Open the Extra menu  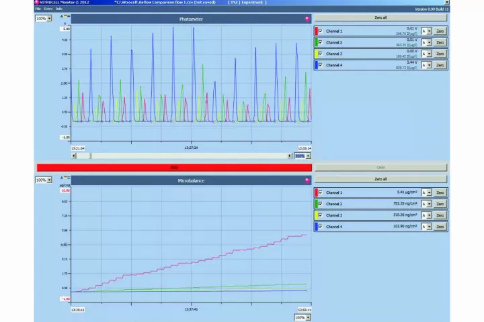(x=48, y=9)
